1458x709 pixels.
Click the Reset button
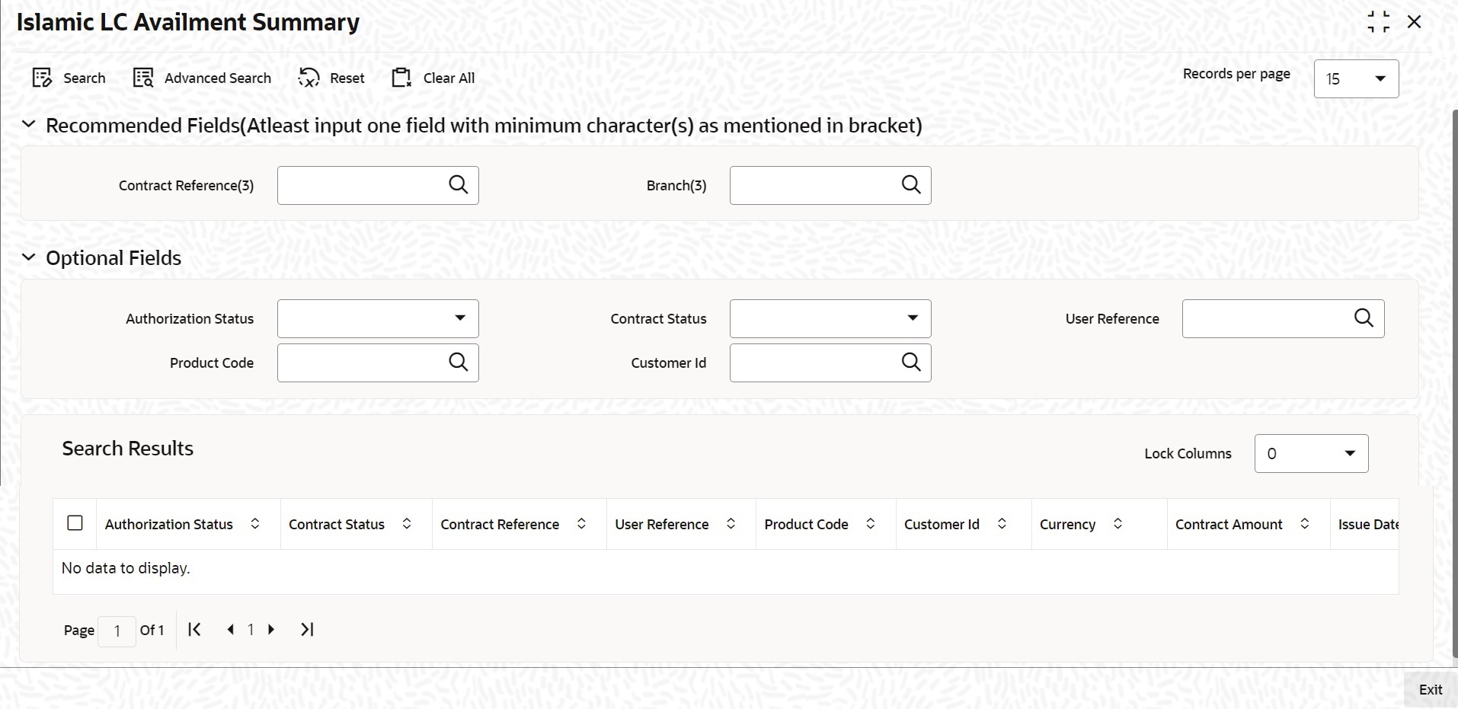click(331, 78)
